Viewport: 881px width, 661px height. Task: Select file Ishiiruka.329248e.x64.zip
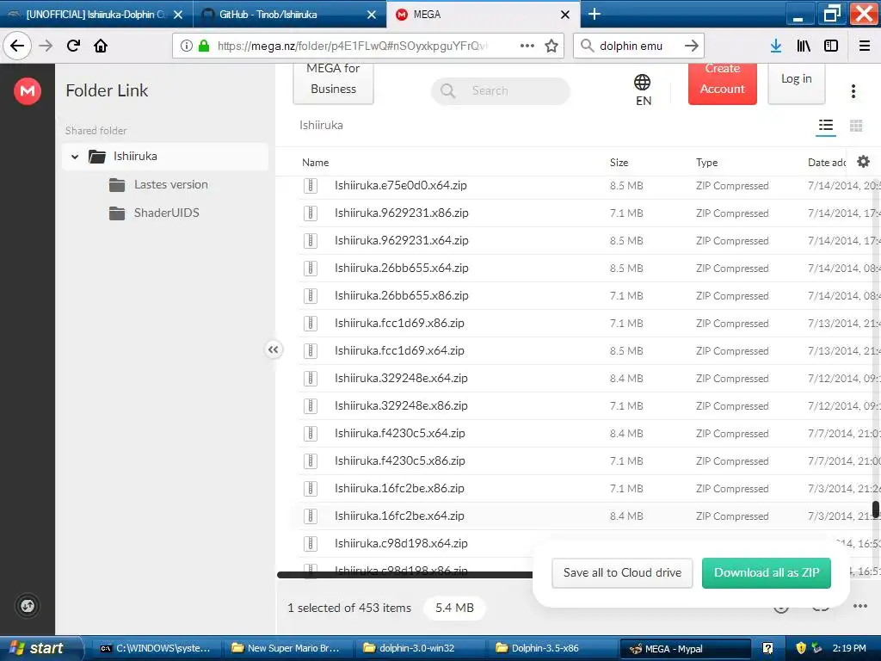[x=586, y=379]
